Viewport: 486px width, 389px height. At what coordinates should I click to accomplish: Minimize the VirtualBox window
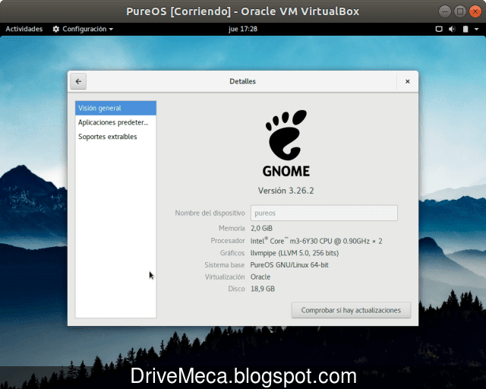coord(445,11)
